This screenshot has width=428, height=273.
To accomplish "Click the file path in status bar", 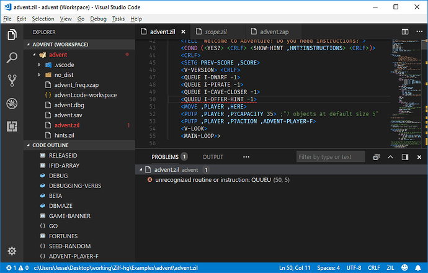I will 116,268.
